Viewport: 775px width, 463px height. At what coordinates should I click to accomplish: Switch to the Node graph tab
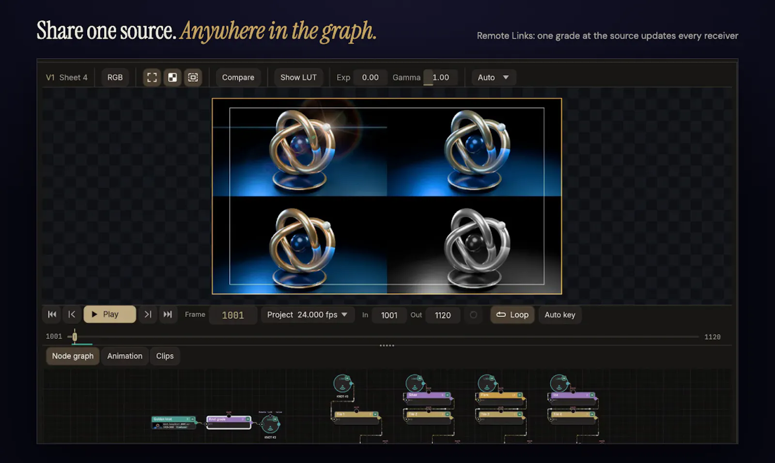(73, 356)
